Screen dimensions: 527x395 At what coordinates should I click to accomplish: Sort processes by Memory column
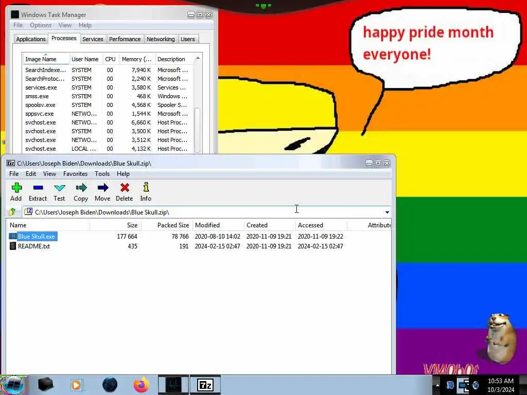coord(137,59)
